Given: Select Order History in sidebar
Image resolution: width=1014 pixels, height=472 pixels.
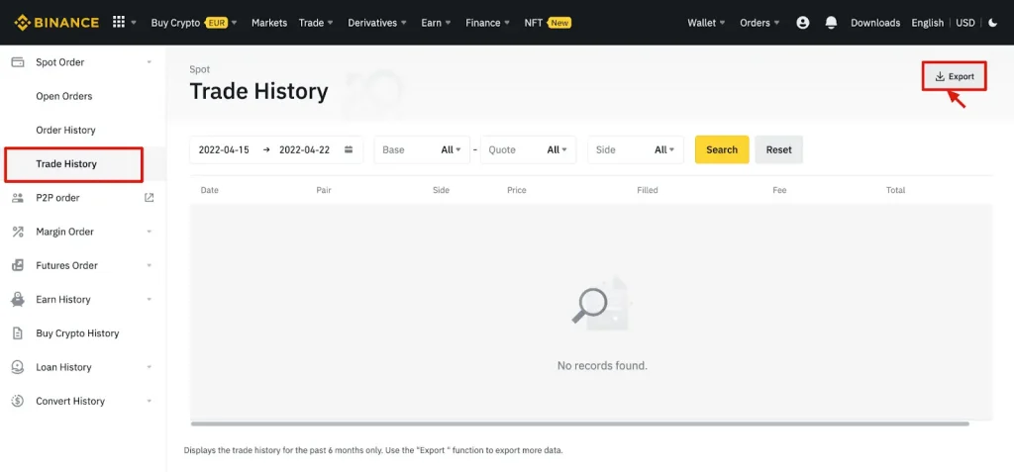Looking at the screenshot, I should 65,130.
